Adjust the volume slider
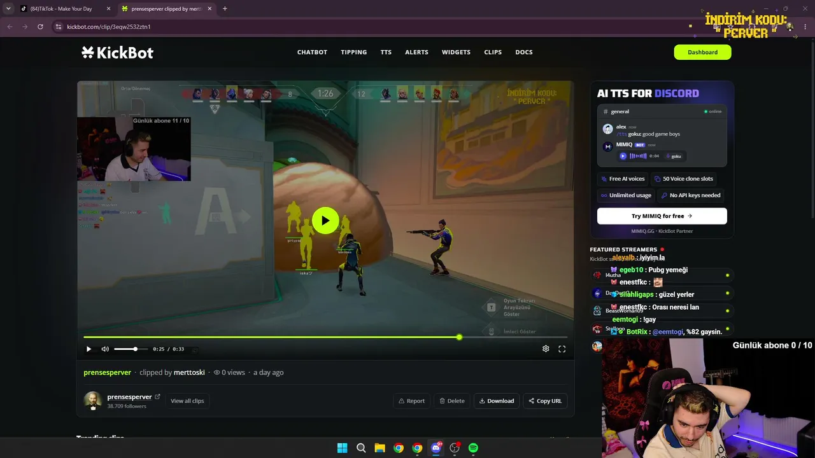Image resolution: width=815 pixels, height=458 pixels. (131, 349)
